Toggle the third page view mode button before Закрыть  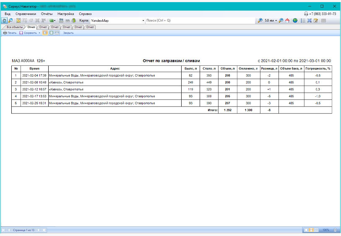coord(57,33)
